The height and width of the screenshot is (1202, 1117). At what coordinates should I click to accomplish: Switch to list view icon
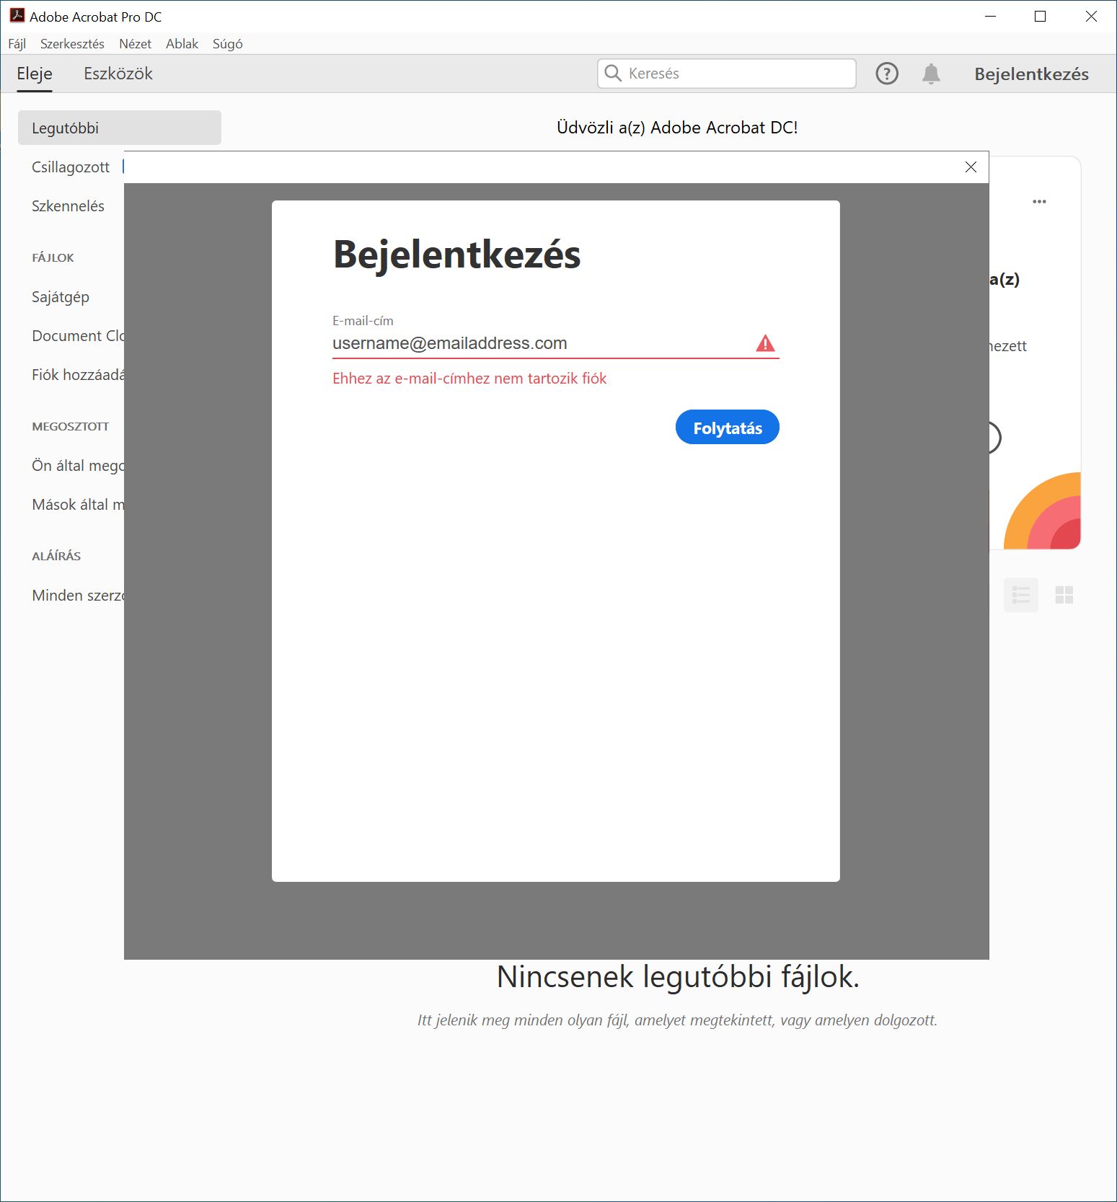point(1021,595)
